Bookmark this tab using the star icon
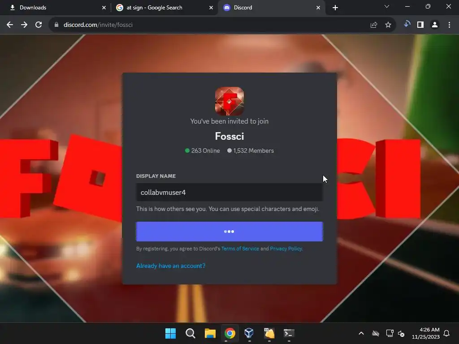The height and width of the screenshot is (344, 459). (388, 25)
